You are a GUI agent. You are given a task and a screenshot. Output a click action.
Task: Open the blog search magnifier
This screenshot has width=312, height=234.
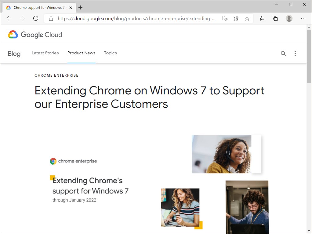(x=283, y=53)
